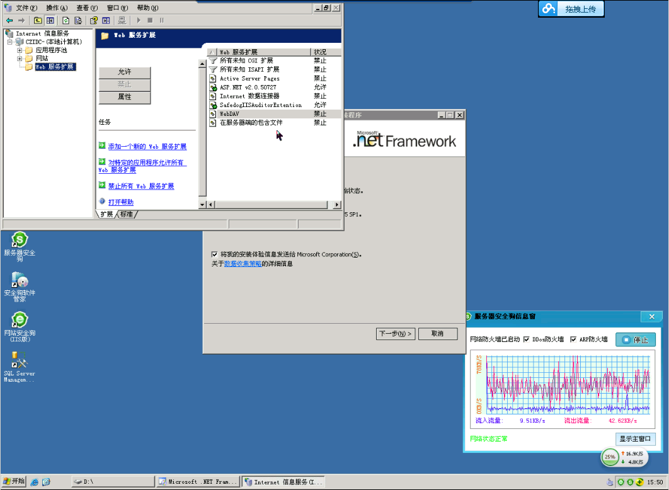Open the 服务器安全狗 desktop icon
Image resolution: width=669 pixels, height=490 pixels.
(x=20, y=246)
